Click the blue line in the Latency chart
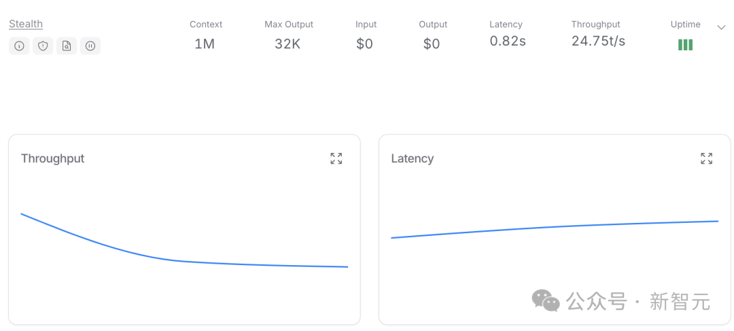The image size is (734, 331). 544,227
